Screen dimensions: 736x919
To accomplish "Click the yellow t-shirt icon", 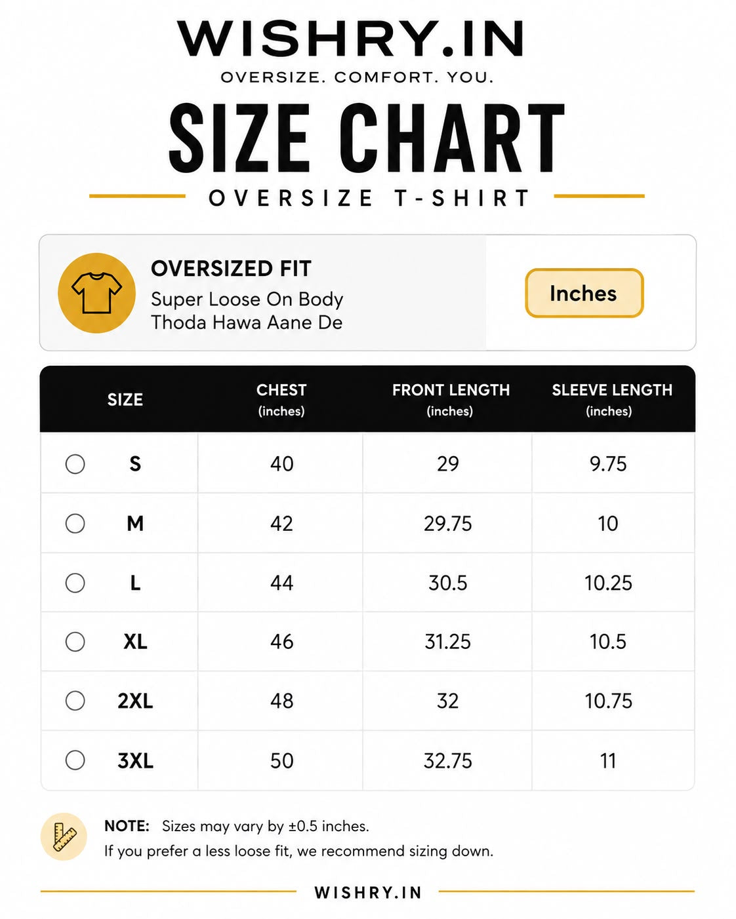I will (96, 293).
